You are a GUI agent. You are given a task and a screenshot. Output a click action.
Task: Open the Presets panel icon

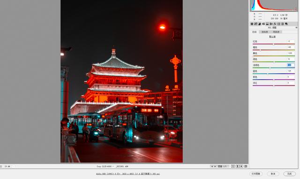(x=283, y=24)
